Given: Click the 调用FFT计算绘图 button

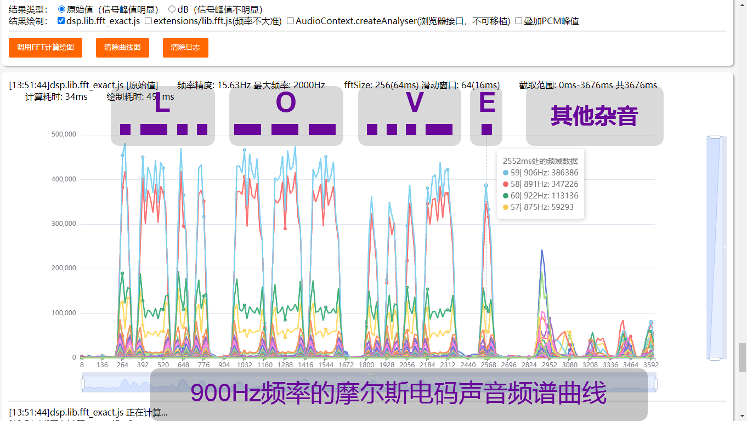Looking at the screenshot, I should [46, 47].
